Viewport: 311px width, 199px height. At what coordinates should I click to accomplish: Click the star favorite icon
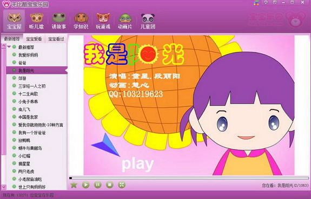(x=74, y=185)
